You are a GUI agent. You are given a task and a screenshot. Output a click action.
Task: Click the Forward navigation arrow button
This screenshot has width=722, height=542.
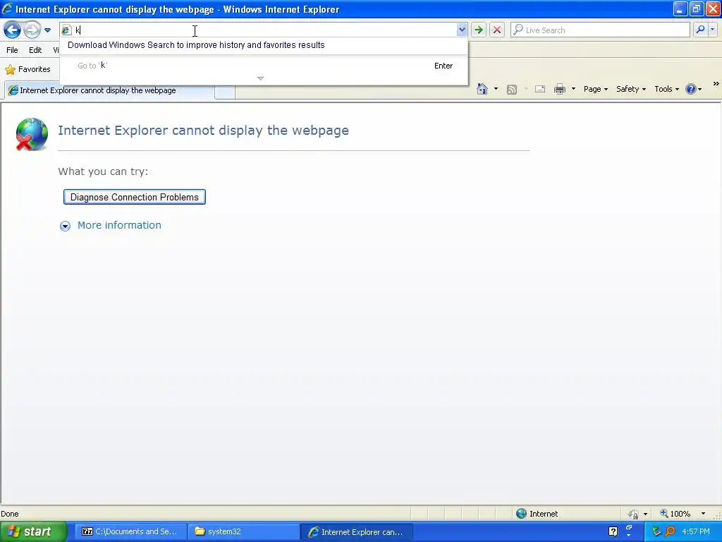(32, 30)
